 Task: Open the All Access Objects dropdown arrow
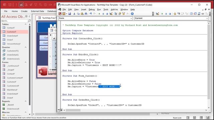coord(26,16)
